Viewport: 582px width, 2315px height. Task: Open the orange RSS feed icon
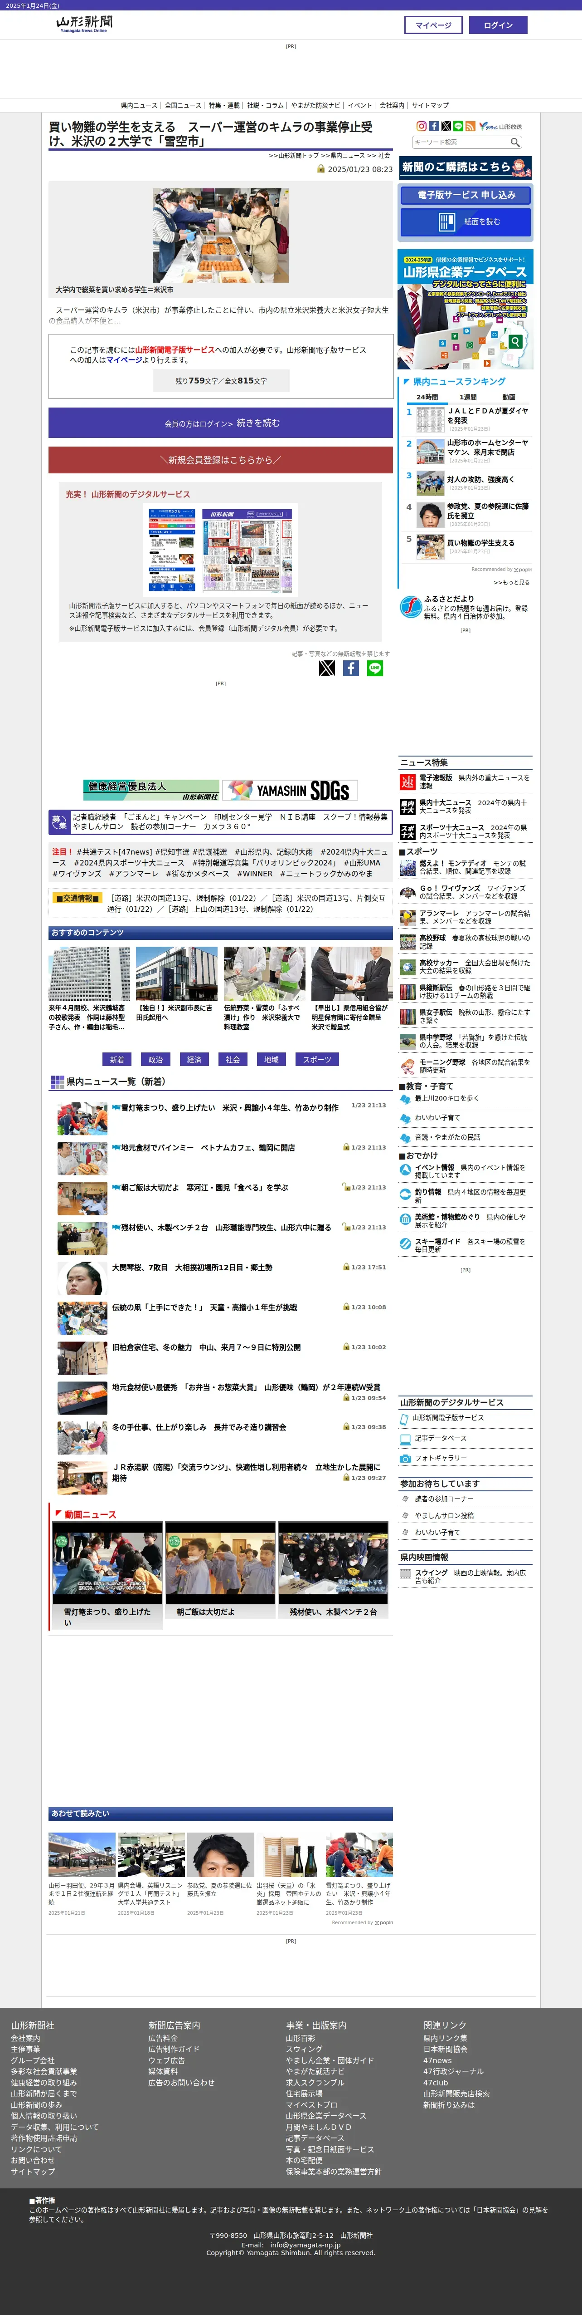pos(470,127)
